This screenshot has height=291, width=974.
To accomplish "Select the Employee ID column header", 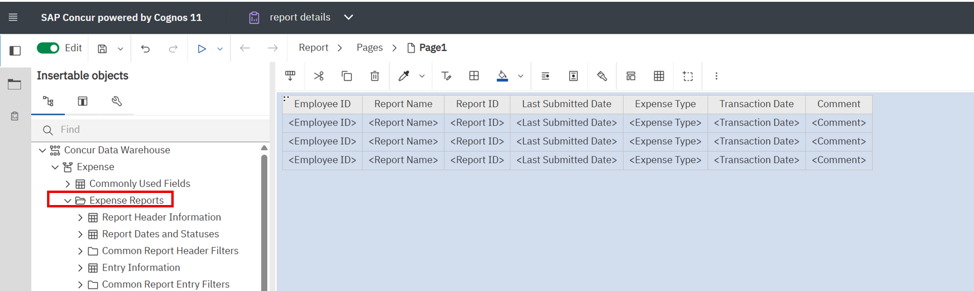I will point(323,104).
